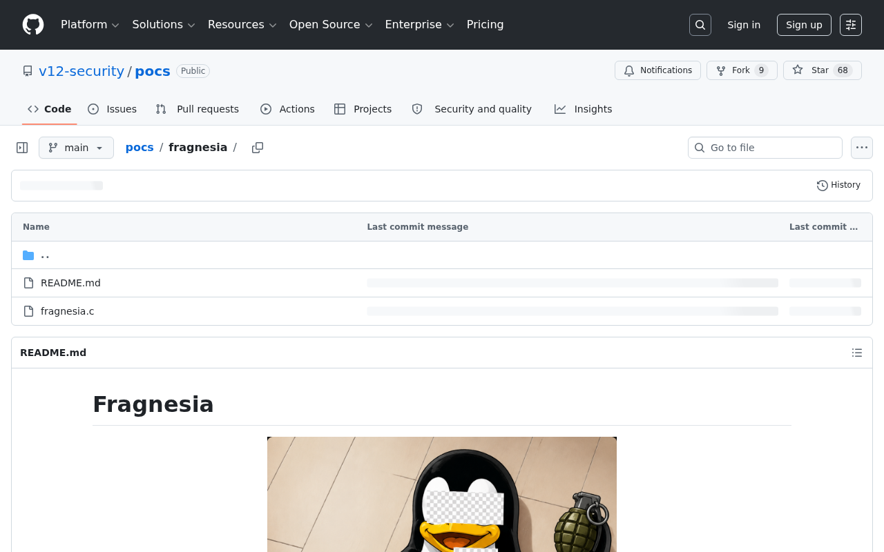Screen dimensions: 884x552
Task: Open the Projects tab
Action: coord(363,109)
